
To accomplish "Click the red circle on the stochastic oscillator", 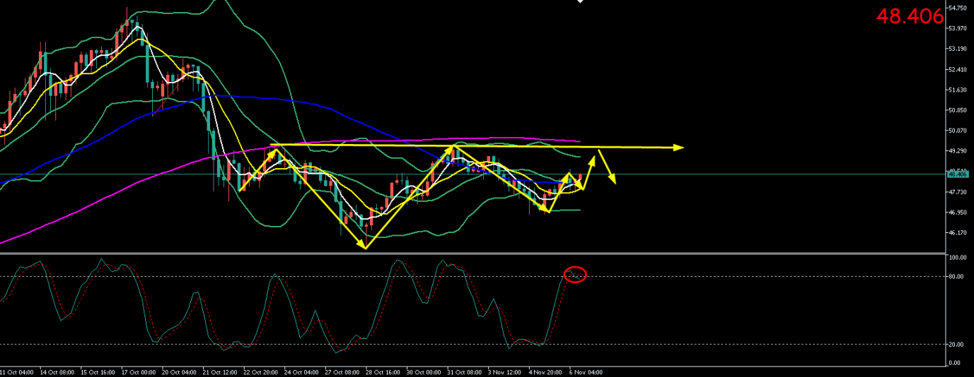I will pyautogui.click(x=575, y=275).
